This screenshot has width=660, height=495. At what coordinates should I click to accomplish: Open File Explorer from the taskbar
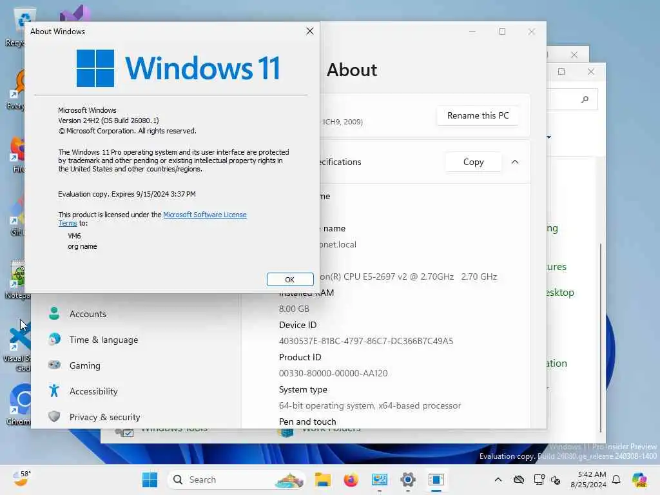click(323, 480)
